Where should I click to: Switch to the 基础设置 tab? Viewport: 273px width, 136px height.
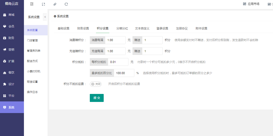64,28
